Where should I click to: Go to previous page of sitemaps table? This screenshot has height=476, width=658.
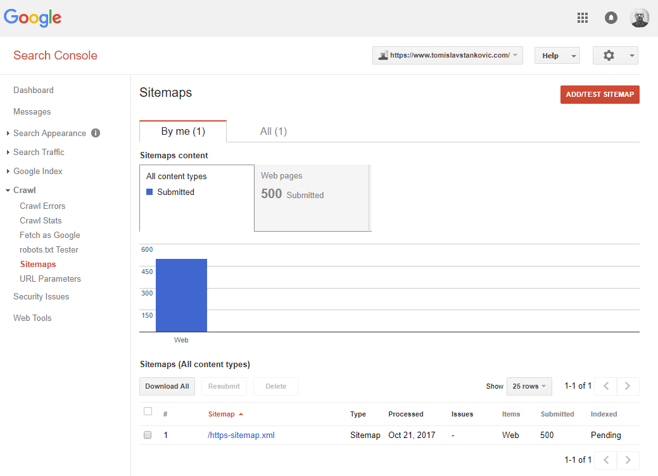(606, 386)
